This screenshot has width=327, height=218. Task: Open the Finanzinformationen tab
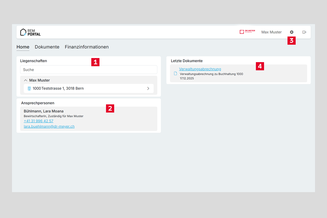point(87,47)
